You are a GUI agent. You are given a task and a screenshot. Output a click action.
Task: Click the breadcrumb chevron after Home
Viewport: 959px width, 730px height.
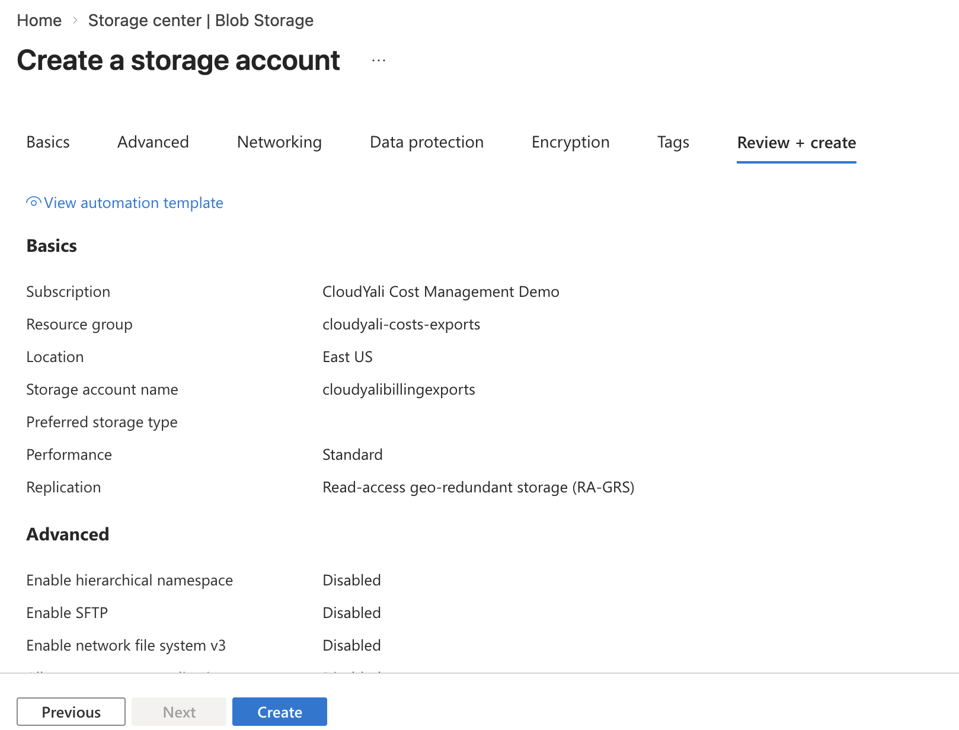pos(75,20)
